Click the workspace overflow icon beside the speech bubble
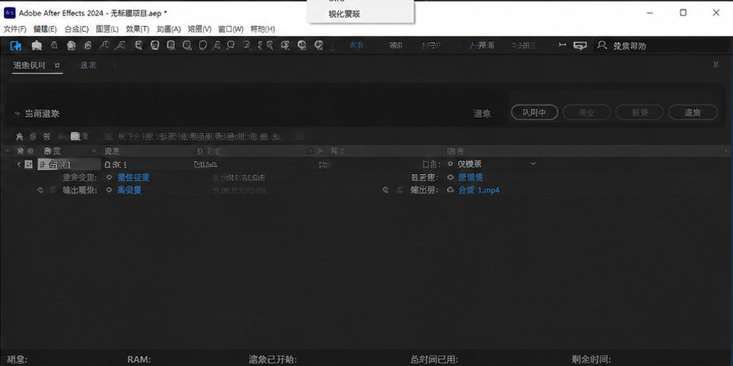This screenshot has height=366, width=733. click(563, 46)
